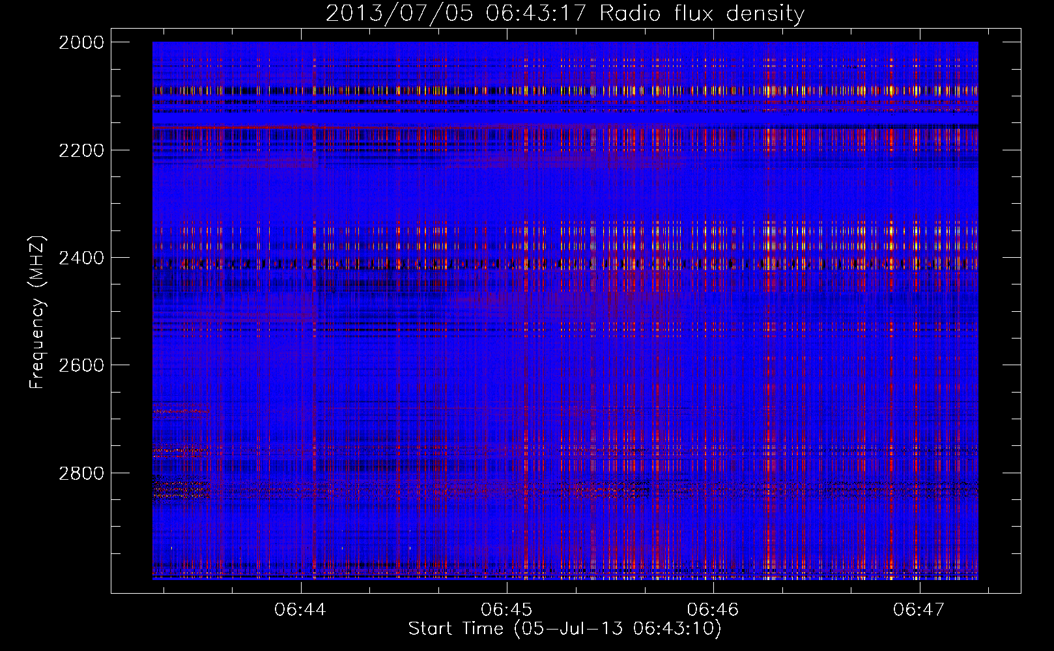This screenshot has height=651, width=1054.
Task: Click the plot title '2013/07/05 06:43:17 Radio flux density'
Action: point(565,14)
